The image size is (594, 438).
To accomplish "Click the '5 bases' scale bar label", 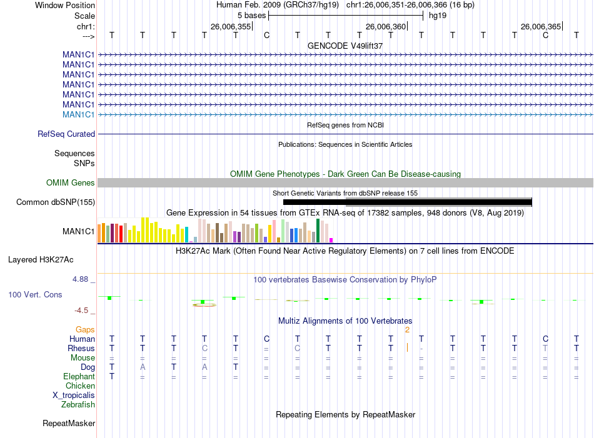I will click(x=251, y=16).
